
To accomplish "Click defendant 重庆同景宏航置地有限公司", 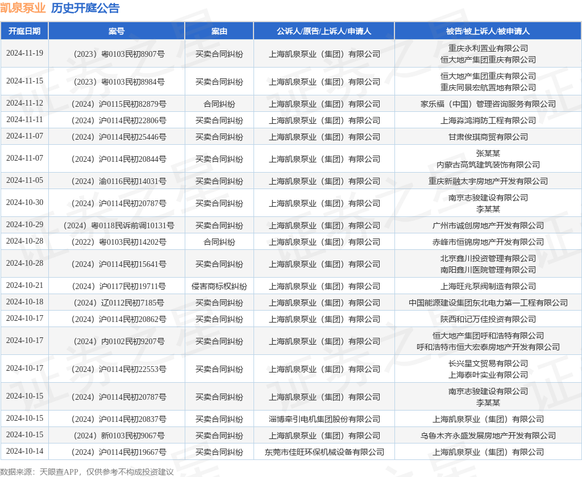I will point(488,87).
